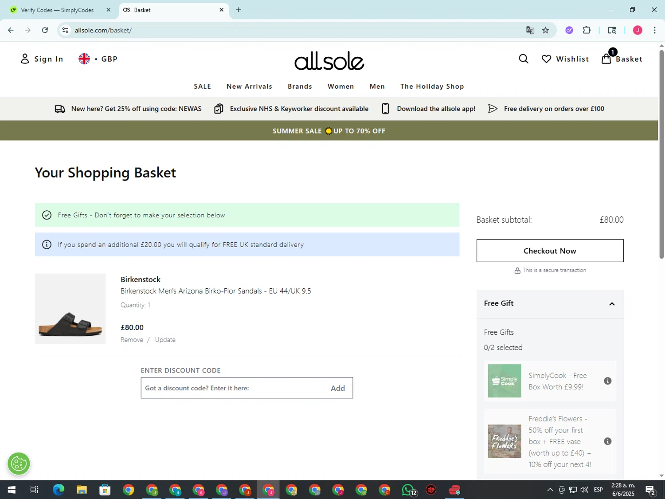Open the translate page icon

[x=530, y=30]
